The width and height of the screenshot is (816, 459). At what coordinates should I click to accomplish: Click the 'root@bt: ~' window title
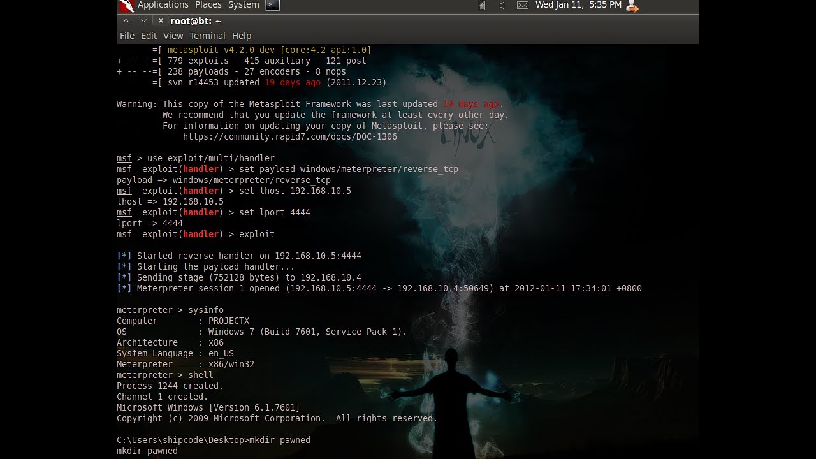196,21
